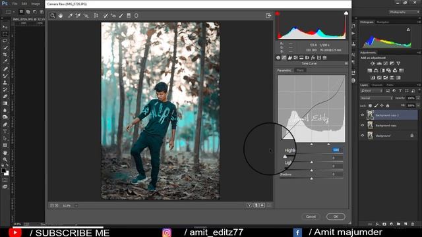The image size is (422, 237).
Task: Open the Opacity dropdown arrow
Action: (418, 98)
